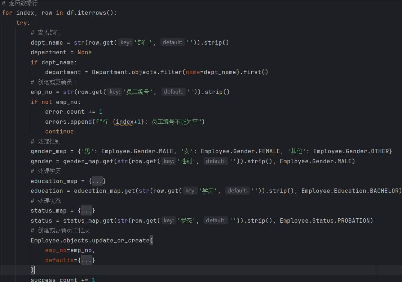
Task: Expand the folded education_map dictionary
Action: click(x=97, y=181)
